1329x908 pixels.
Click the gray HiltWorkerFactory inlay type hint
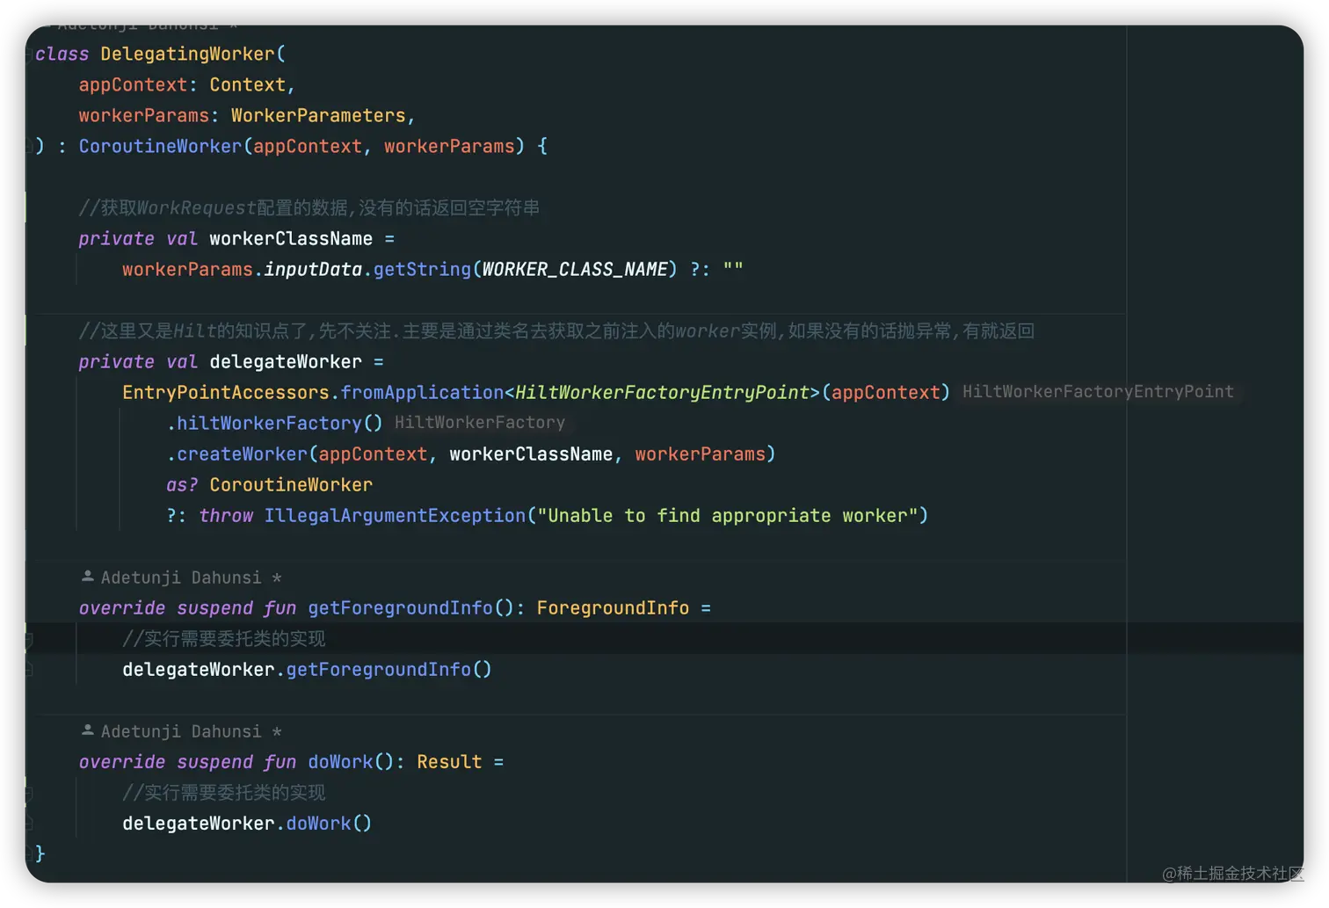[x=480, y=423]
